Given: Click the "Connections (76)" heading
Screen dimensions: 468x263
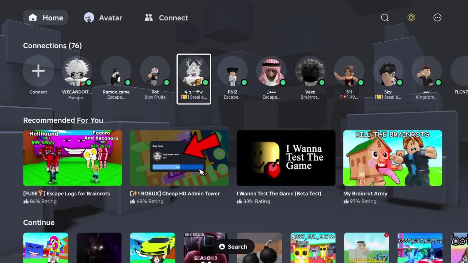Looking at the screenshot, I should click(52, 46).
